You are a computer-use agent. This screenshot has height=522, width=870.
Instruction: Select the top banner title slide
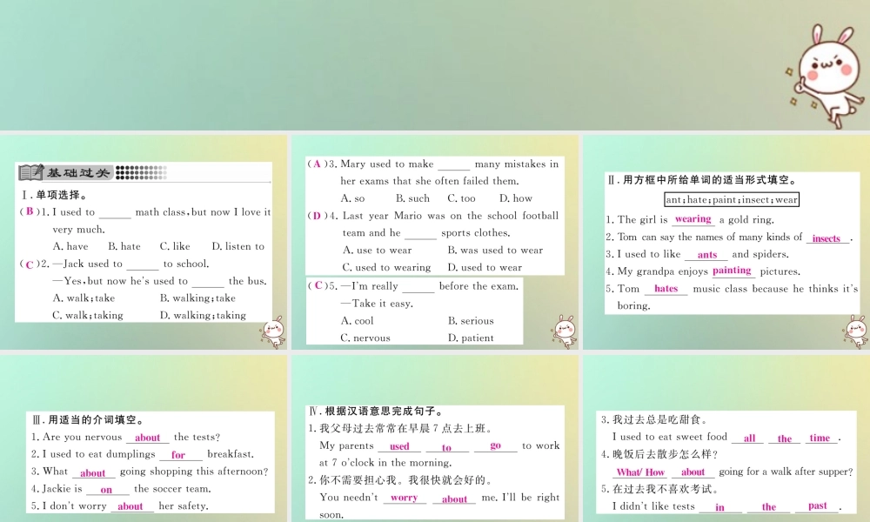435,65
